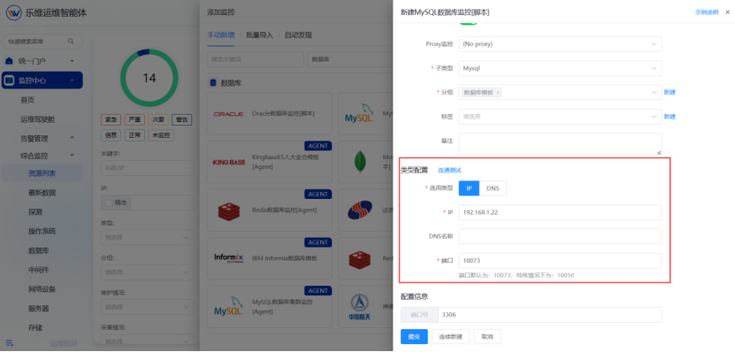This screenshot has width=735, height=352.
Task: Click the MySQL dolphin logo in top row
Action: pyautogui.click(x=359, y=113)
